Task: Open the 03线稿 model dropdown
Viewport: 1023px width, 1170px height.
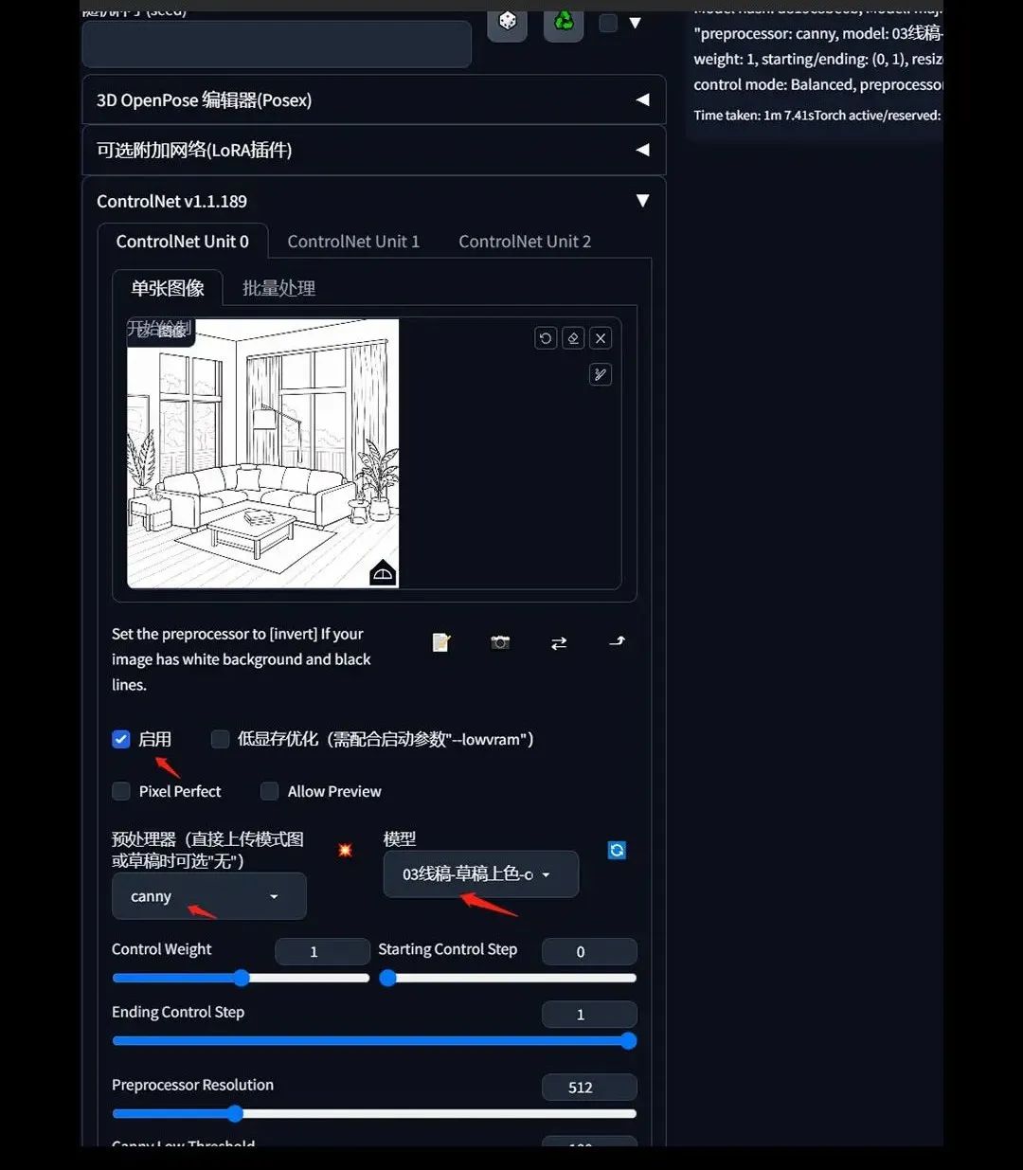Action: (x=481, y=873)
